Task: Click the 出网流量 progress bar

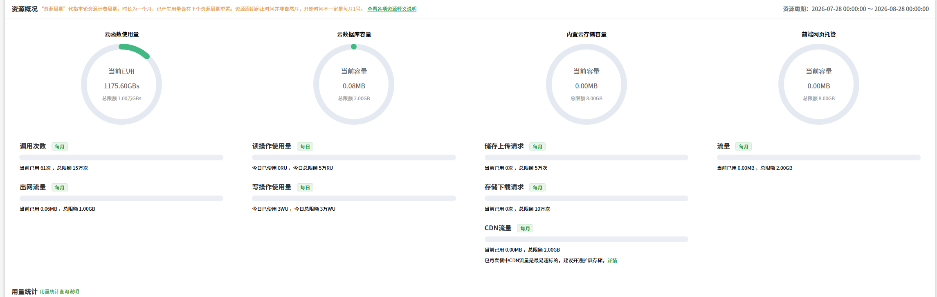Action: (121, 198)
